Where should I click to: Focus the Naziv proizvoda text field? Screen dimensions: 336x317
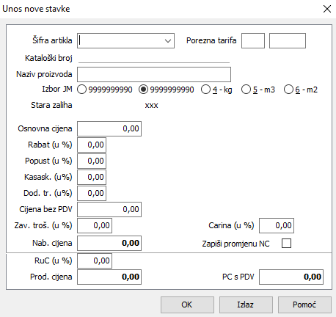point(154,75)
